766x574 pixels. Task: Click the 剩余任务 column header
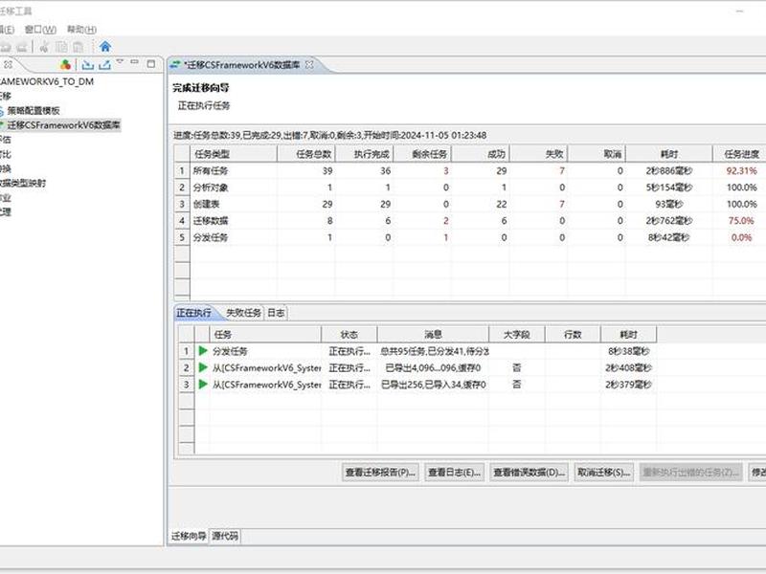tap(422, 154)
